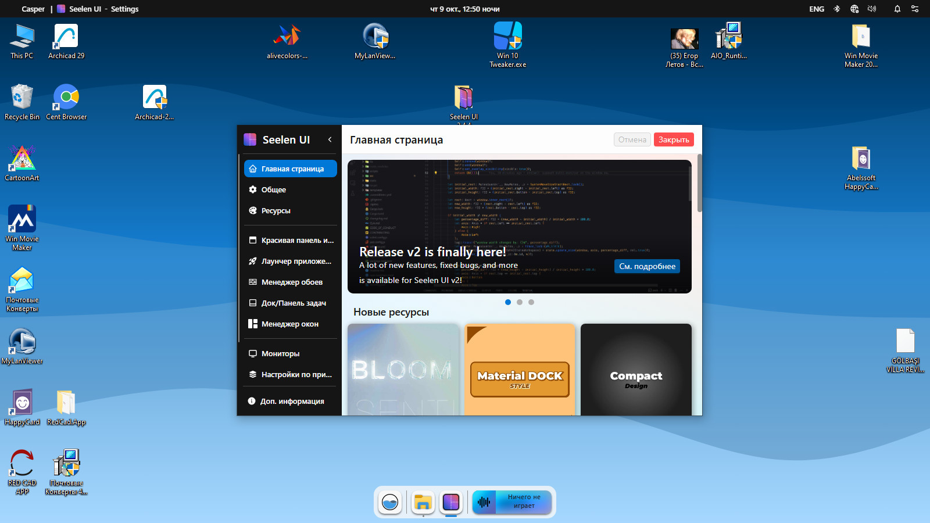Open the start menu icon in the dock

[390, 502]
